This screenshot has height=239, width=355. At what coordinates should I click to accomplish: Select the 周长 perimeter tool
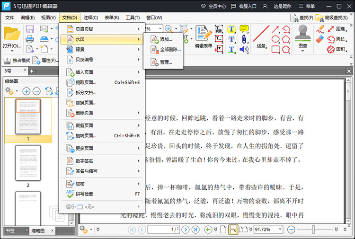337,39
